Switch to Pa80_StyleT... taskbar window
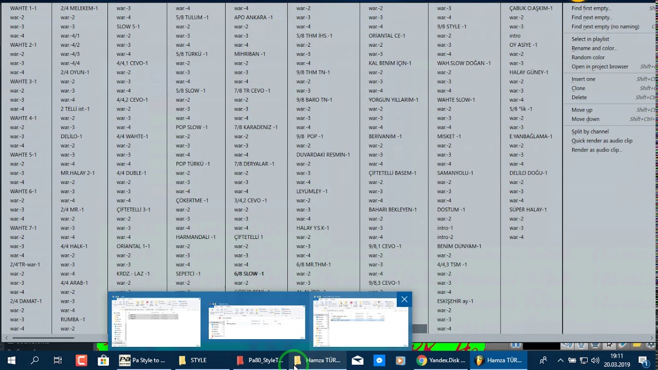Screen dimensions: 658x370 tap(260, 360)
